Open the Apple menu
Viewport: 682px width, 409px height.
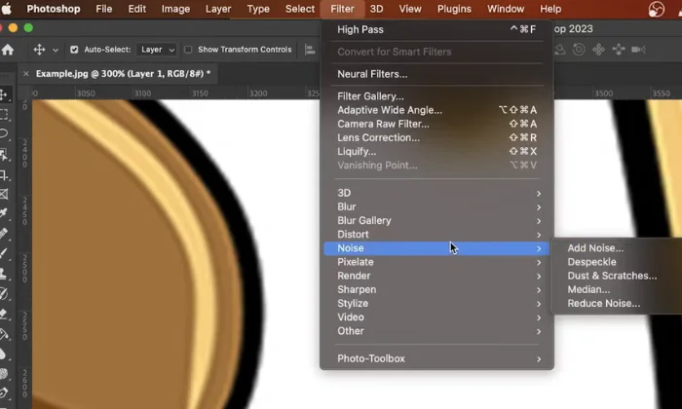7,8
